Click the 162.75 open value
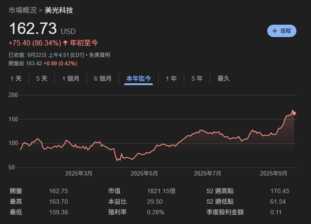Screen dimensions: 311x224 tap(58, 191)
